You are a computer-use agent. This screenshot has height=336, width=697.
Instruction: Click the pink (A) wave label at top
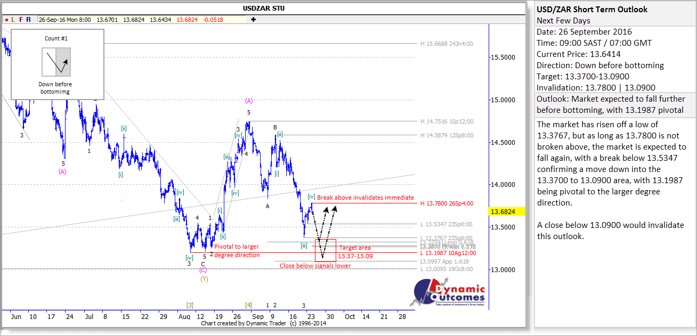point(248,100)
